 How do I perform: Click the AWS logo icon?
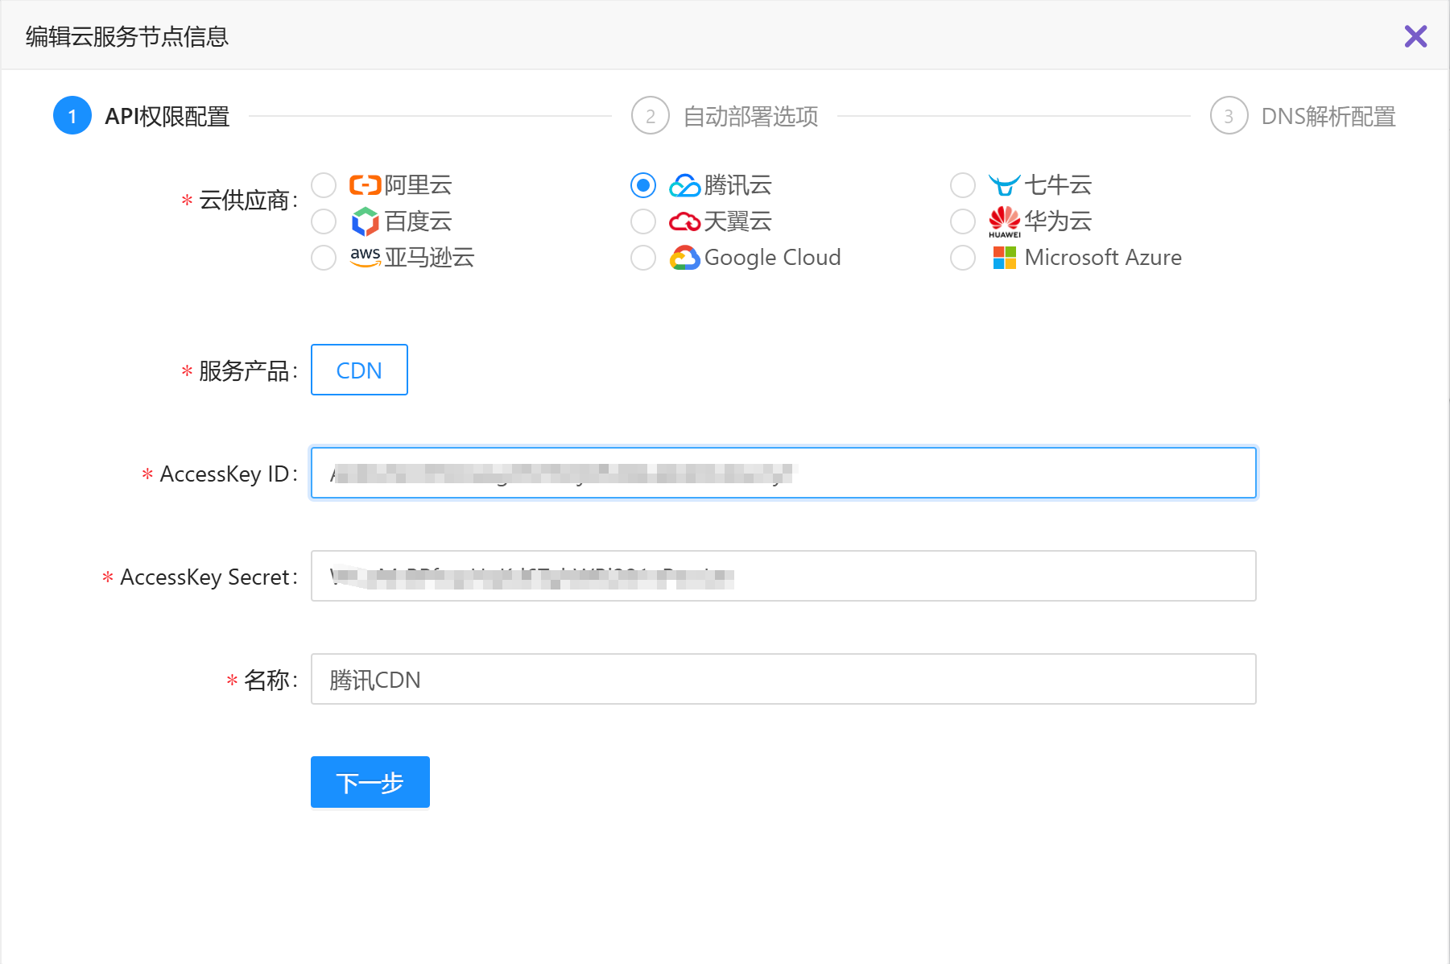click(x=365, y=256)
